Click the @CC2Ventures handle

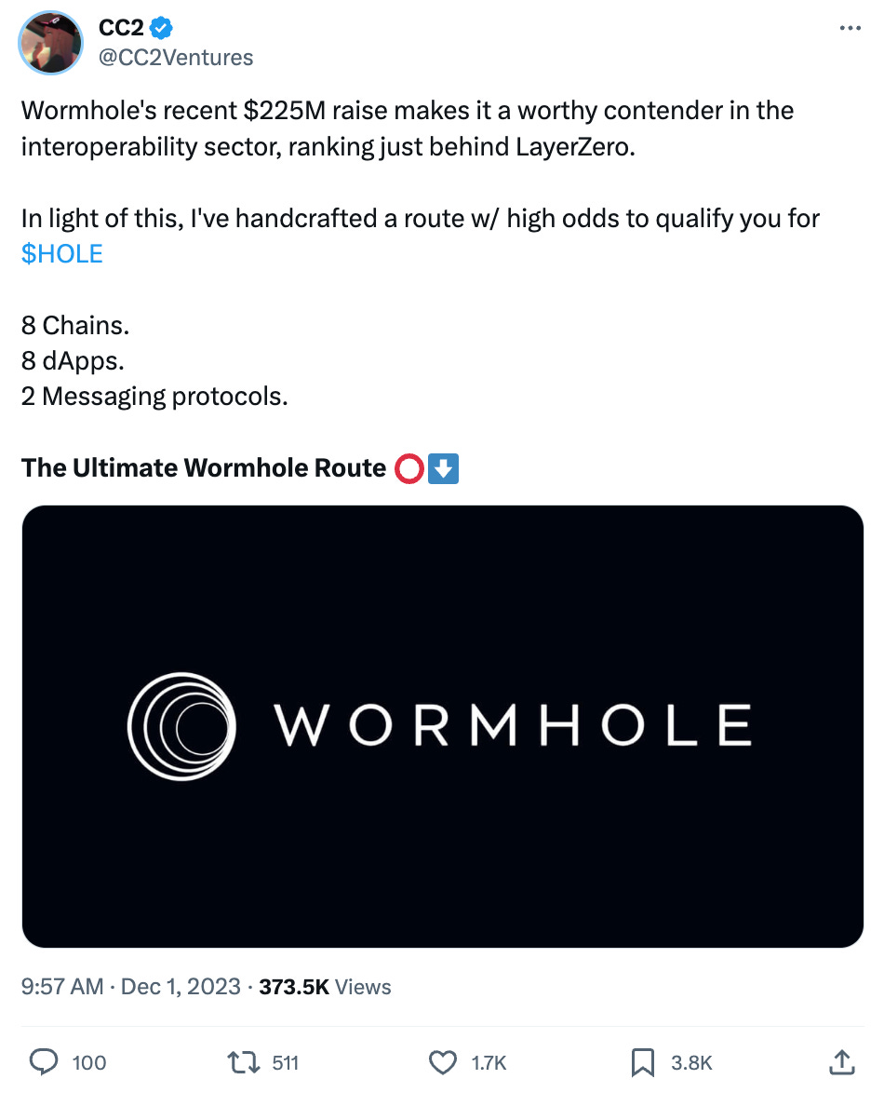[x=176, y=58]
